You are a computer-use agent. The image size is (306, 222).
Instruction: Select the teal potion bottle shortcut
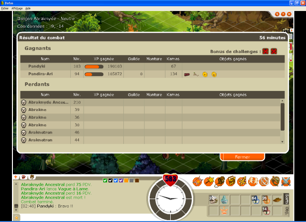224,200
